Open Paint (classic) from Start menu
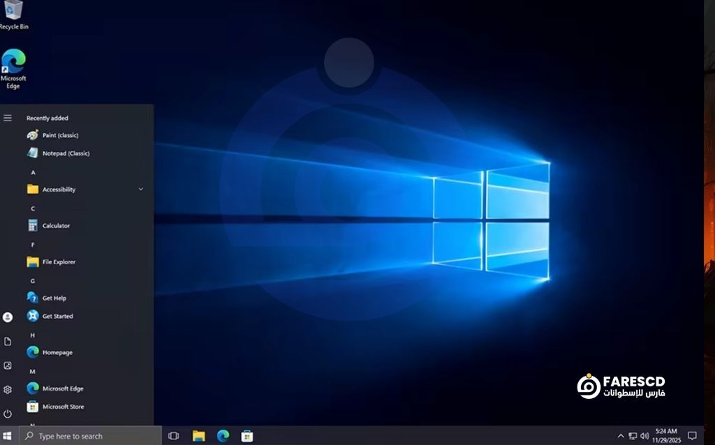Image resolution: width=715 pixels, height=445 pixels. click(x=59, y=135)
